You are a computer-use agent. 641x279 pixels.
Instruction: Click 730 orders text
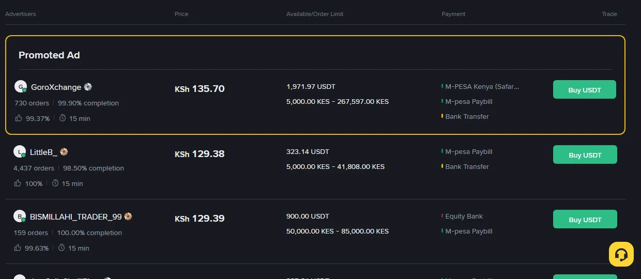(x=32, y=103)
